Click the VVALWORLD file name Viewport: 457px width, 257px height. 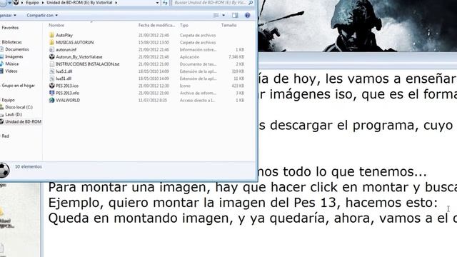(x=68, y=100)
